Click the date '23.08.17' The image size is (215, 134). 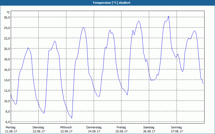click(x=66, y=131)
